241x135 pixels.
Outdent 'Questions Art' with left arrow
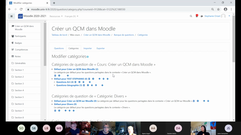pyautogui.click(x=84, y=82)
